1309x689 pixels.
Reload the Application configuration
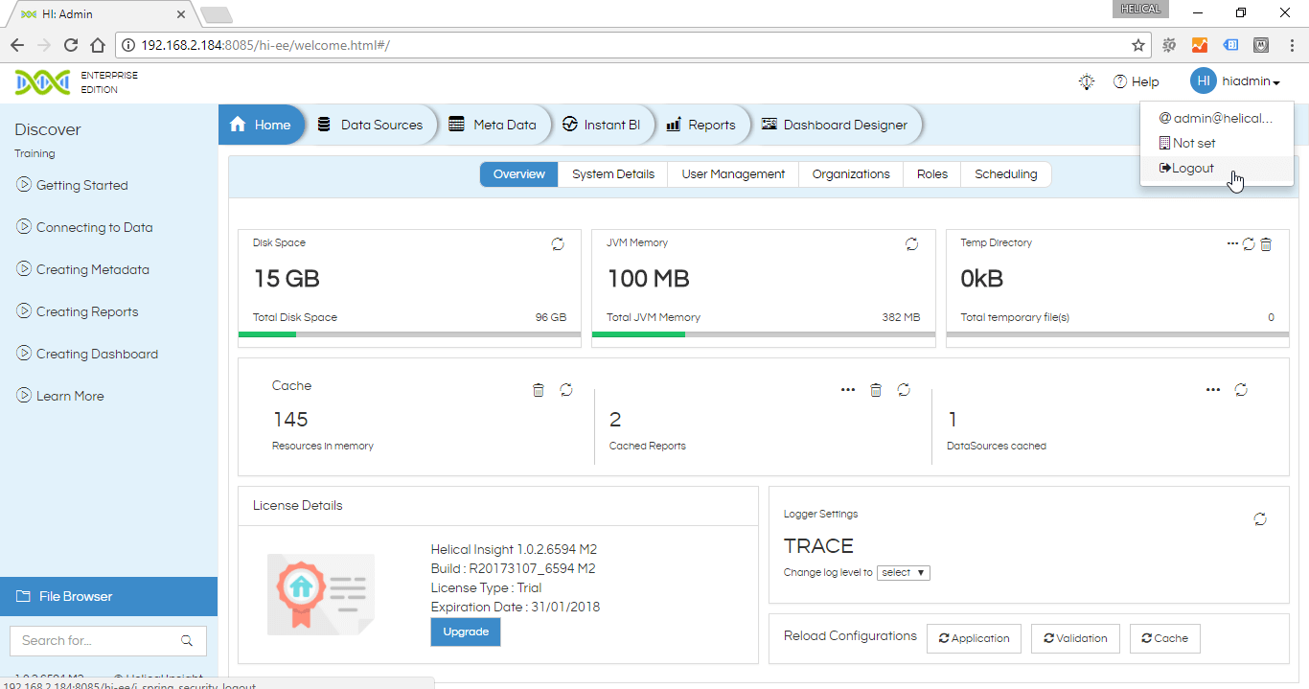(974, 638)
